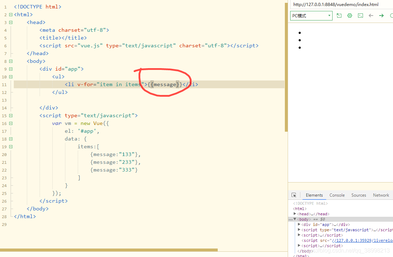
Task: Click the editor vertical scrollbar thumb
Action: pos(286,67)
